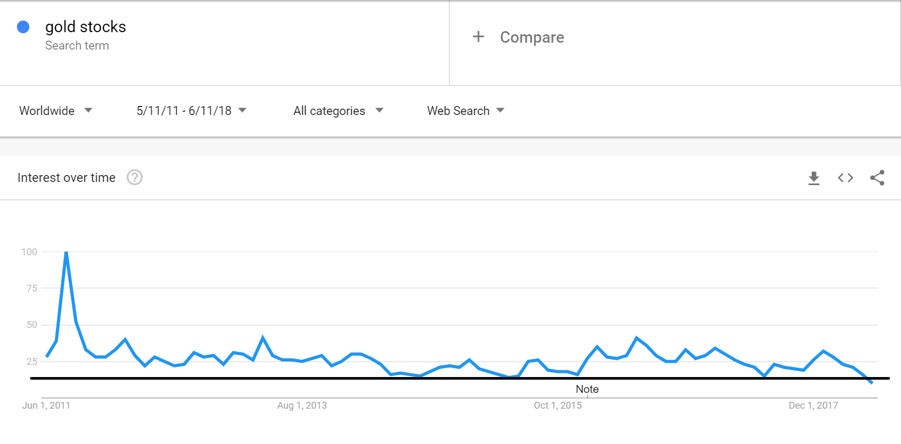Edit the gold stocks search term
901x444 pixels.
[x=85, y=27]
